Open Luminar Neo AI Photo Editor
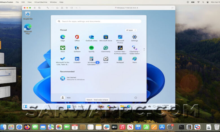 coord(120,50)
